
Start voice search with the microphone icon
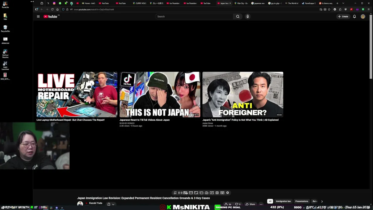pos(248,17)
